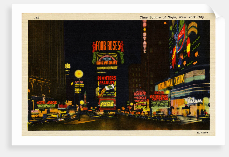Click the code 8A-H2794
Image resolution: width=229 pixels, height=157 pixels.
pyautogui.click(x=202, y=133)
